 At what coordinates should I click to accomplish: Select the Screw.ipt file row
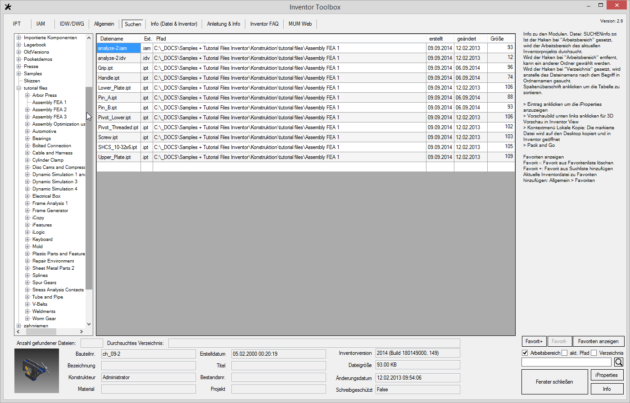point(306,137)
